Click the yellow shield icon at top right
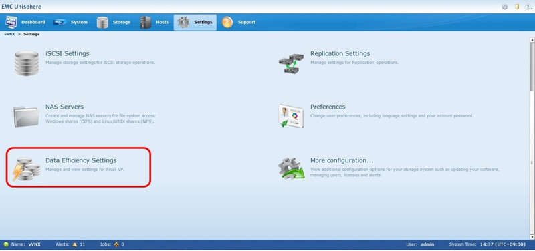This screenshot has height=251, width=535. 517,7
